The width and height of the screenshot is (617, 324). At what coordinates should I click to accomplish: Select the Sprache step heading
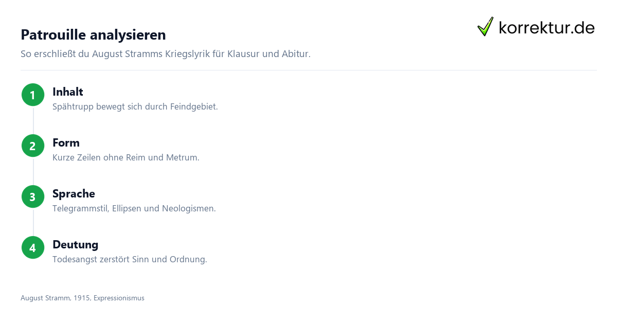point(74,194)
